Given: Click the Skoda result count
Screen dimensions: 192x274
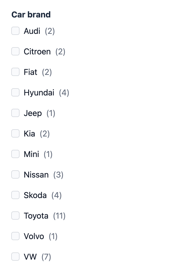Looking at the screenshot, I should click(x=57, y=195).
